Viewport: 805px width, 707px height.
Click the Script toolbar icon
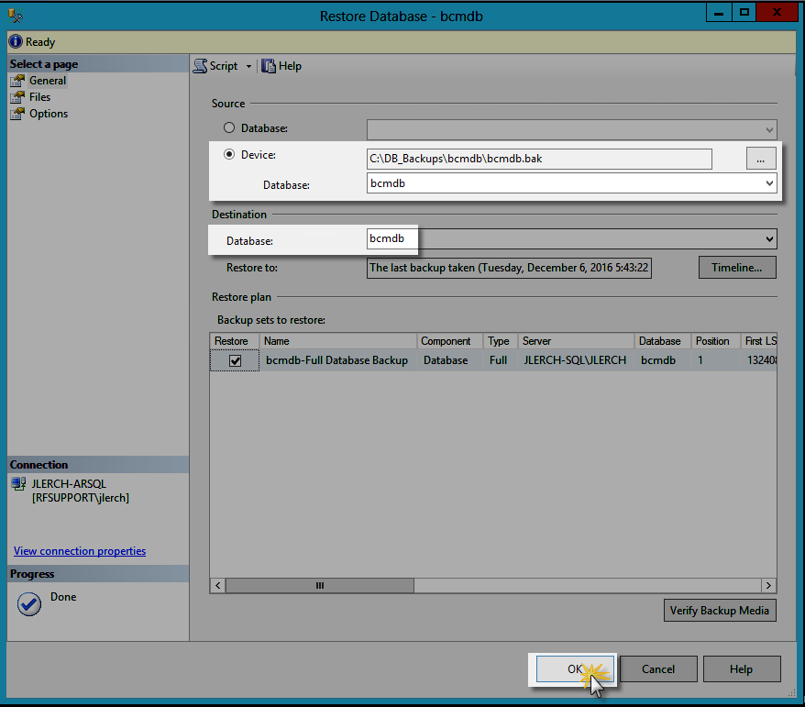click(200, 66)
